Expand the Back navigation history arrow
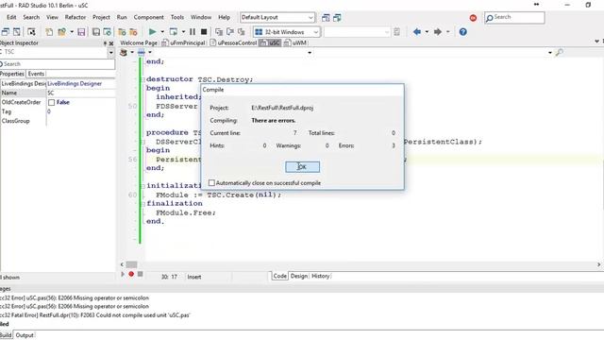 [x=427, y=31]
